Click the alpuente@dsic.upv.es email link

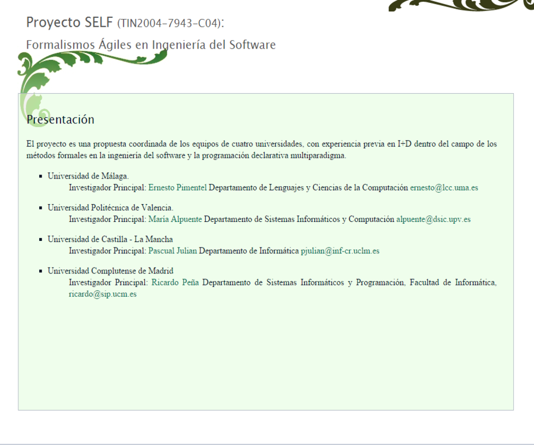pyautogui.click(x=433, y=220)
